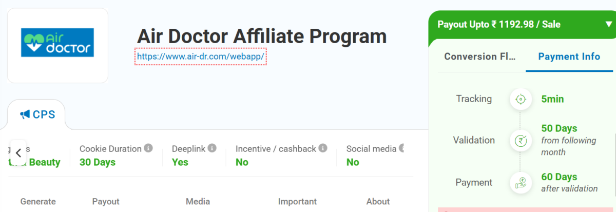Click Cookie Duration info icon
This screenshot has width=616, height=212.
(148, 148)
